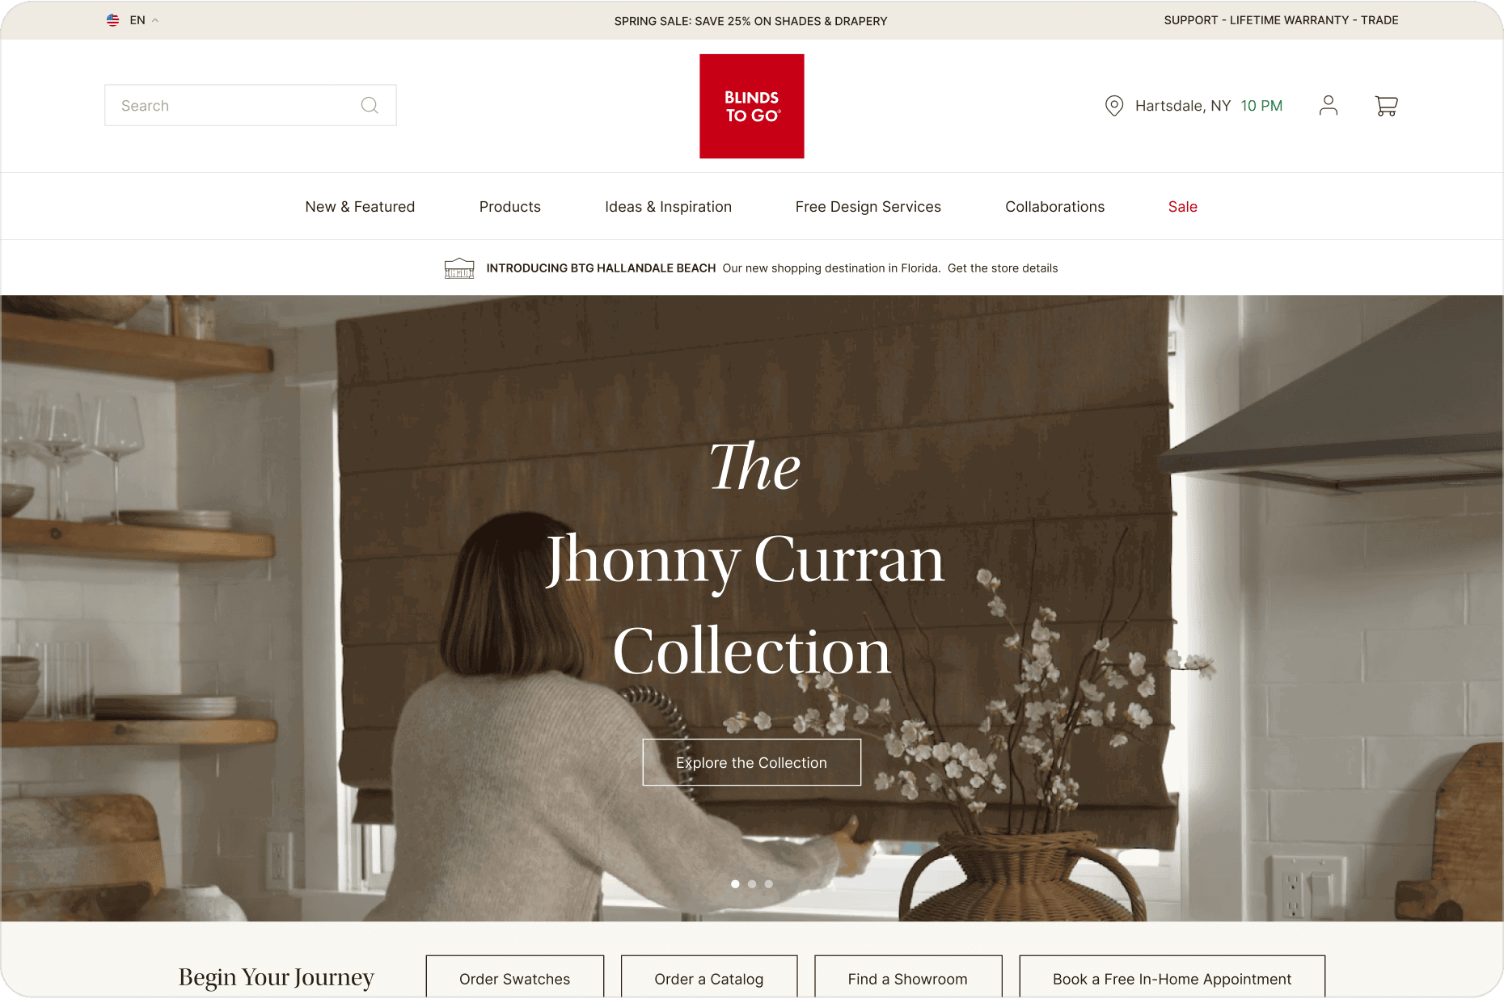Click the Blinds To Go logo
Screen dimensions: 1504x999
pos(752,106)
